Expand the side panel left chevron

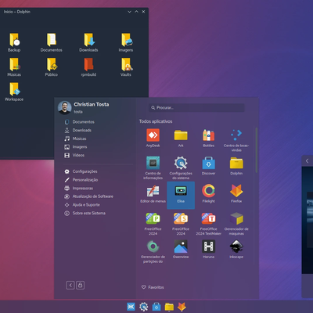(308, 161)
